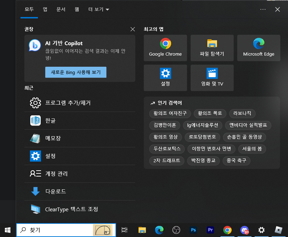Open Photoshop from the taskbar

pyautogui.click(x=193, y=230)
